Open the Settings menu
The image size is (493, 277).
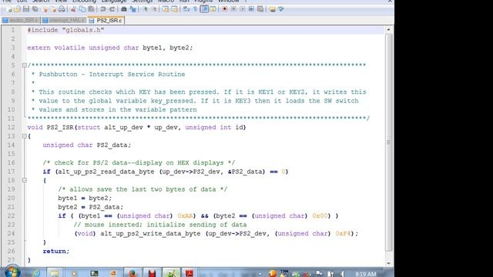point(142,2)
